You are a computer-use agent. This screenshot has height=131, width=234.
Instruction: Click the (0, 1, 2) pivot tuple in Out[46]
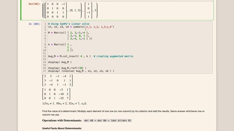point(75,10)
